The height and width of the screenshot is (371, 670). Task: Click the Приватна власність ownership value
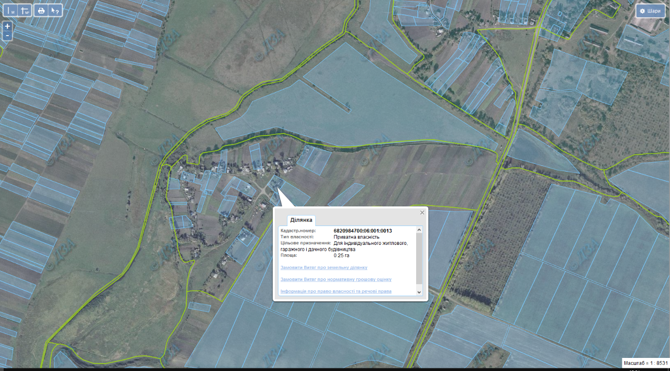356,237
